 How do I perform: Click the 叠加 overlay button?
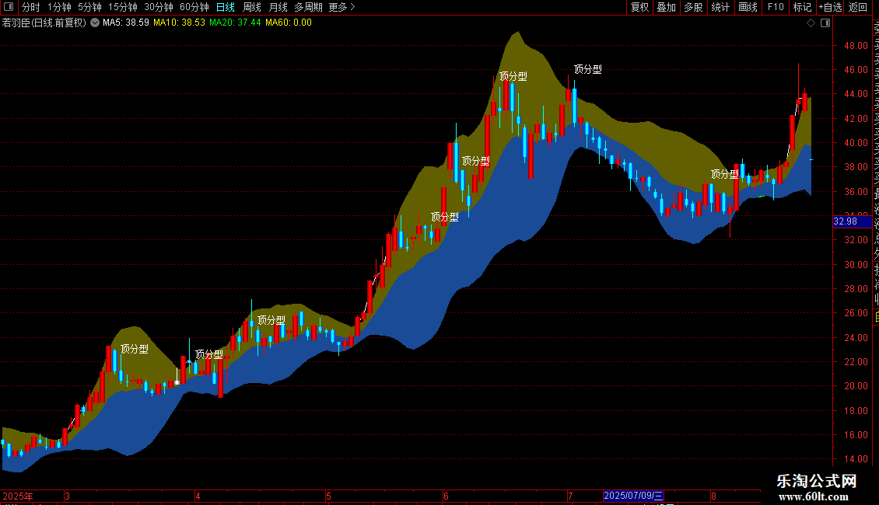[667, 7]
